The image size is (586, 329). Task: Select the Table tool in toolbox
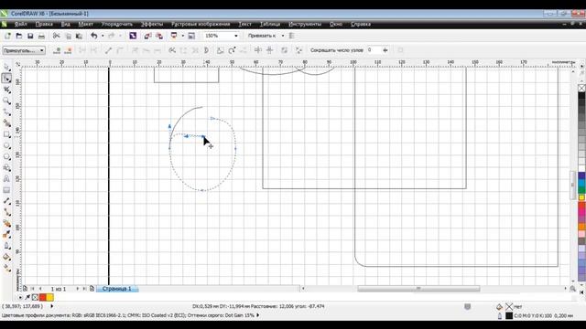(6, 190)
